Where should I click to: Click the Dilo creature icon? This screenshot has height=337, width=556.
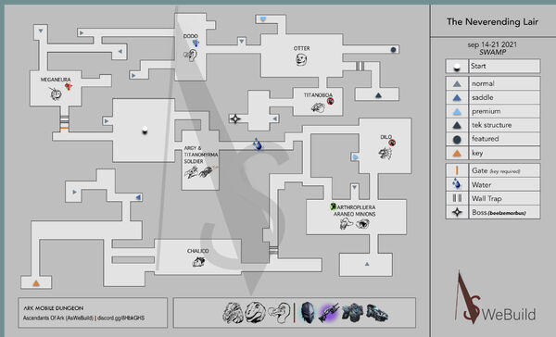coord(385,153)
